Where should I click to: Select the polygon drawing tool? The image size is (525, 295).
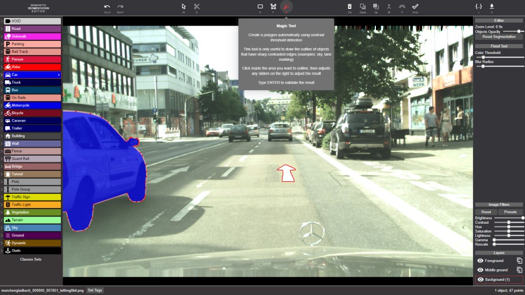273,6
